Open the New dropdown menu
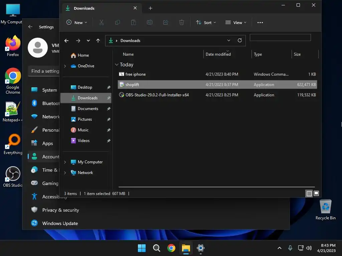Viewport: 342px width, 256px height. pos(77,22)
